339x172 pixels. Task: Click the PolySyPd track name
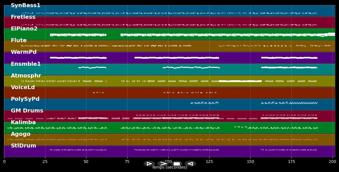(25, 99)
